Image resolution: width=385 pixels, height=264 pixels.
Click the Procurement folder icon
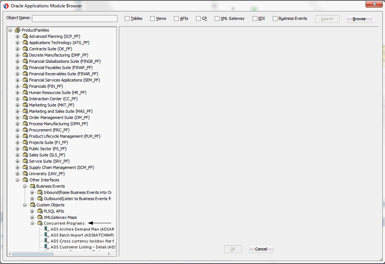click(x=25, y=130)
